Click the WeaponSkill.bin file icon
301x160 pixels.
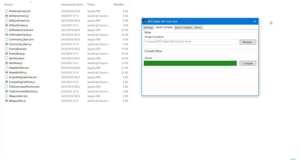[6, 96]
